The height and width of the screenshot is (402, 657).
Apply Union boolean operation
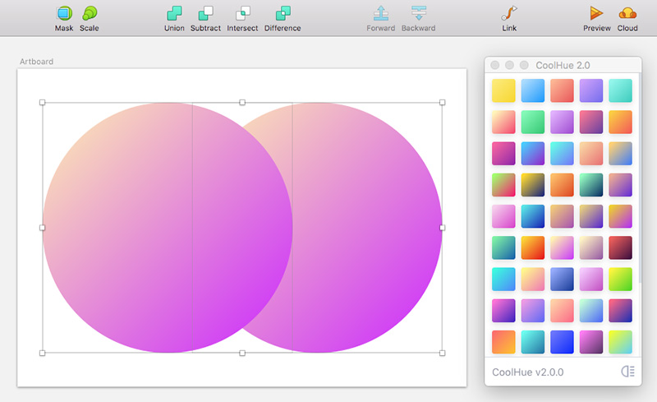(174, 13)
